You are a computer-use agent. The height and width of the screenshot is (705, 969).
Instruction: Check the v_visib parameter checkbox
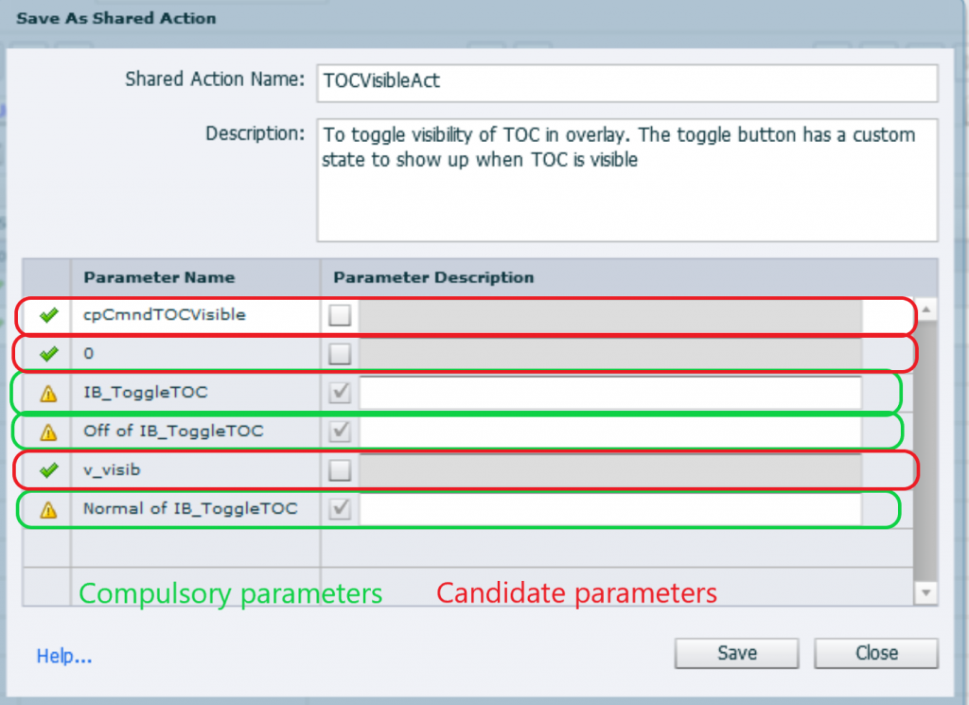click(340, 470)
